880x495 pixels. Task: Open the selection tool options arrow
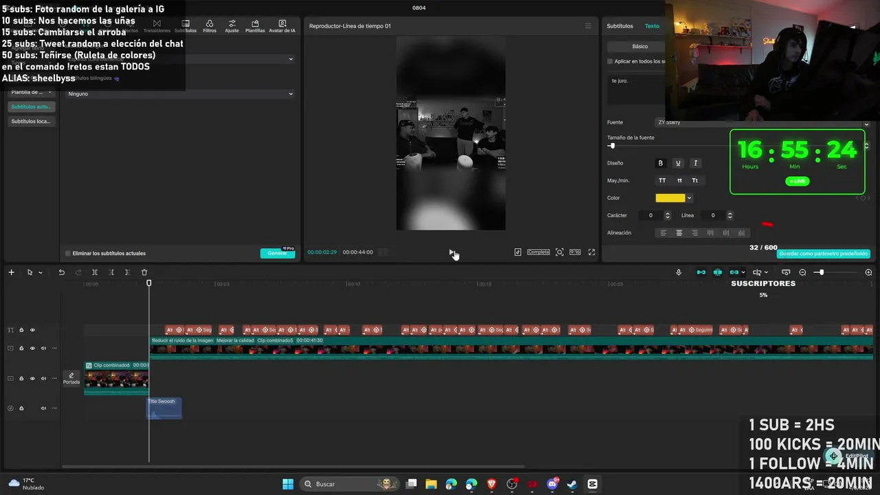(x=41, y=273)
